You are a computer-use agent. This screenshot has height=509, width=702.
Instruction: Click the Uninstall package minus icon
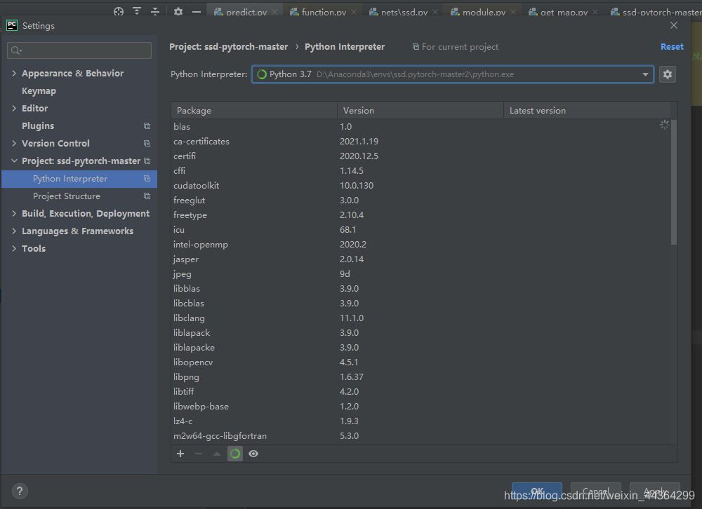[x=198, y=454]
